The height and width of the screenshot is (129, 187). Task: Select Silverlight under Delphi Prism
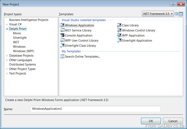(x=20, y=38)
